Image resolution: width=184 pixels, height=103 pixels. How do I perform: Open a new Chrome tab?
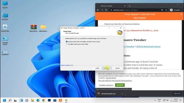pos(130,6)
